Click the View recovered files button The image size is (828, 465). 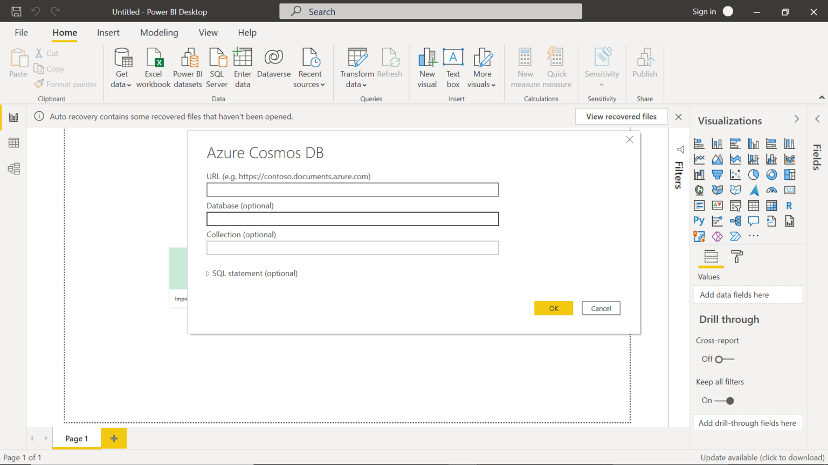(621, 116)
